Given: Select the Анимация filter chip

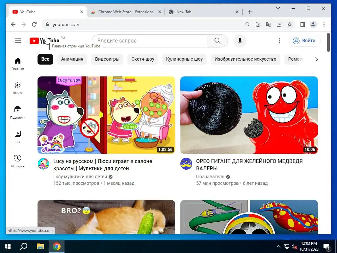Looking at the screenshot, I should (x=72, y=59).
